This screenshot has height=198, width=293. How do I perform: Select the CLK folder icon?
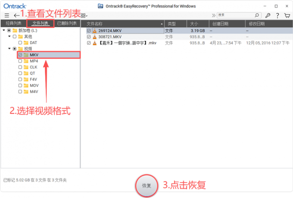tap(26, 67)
